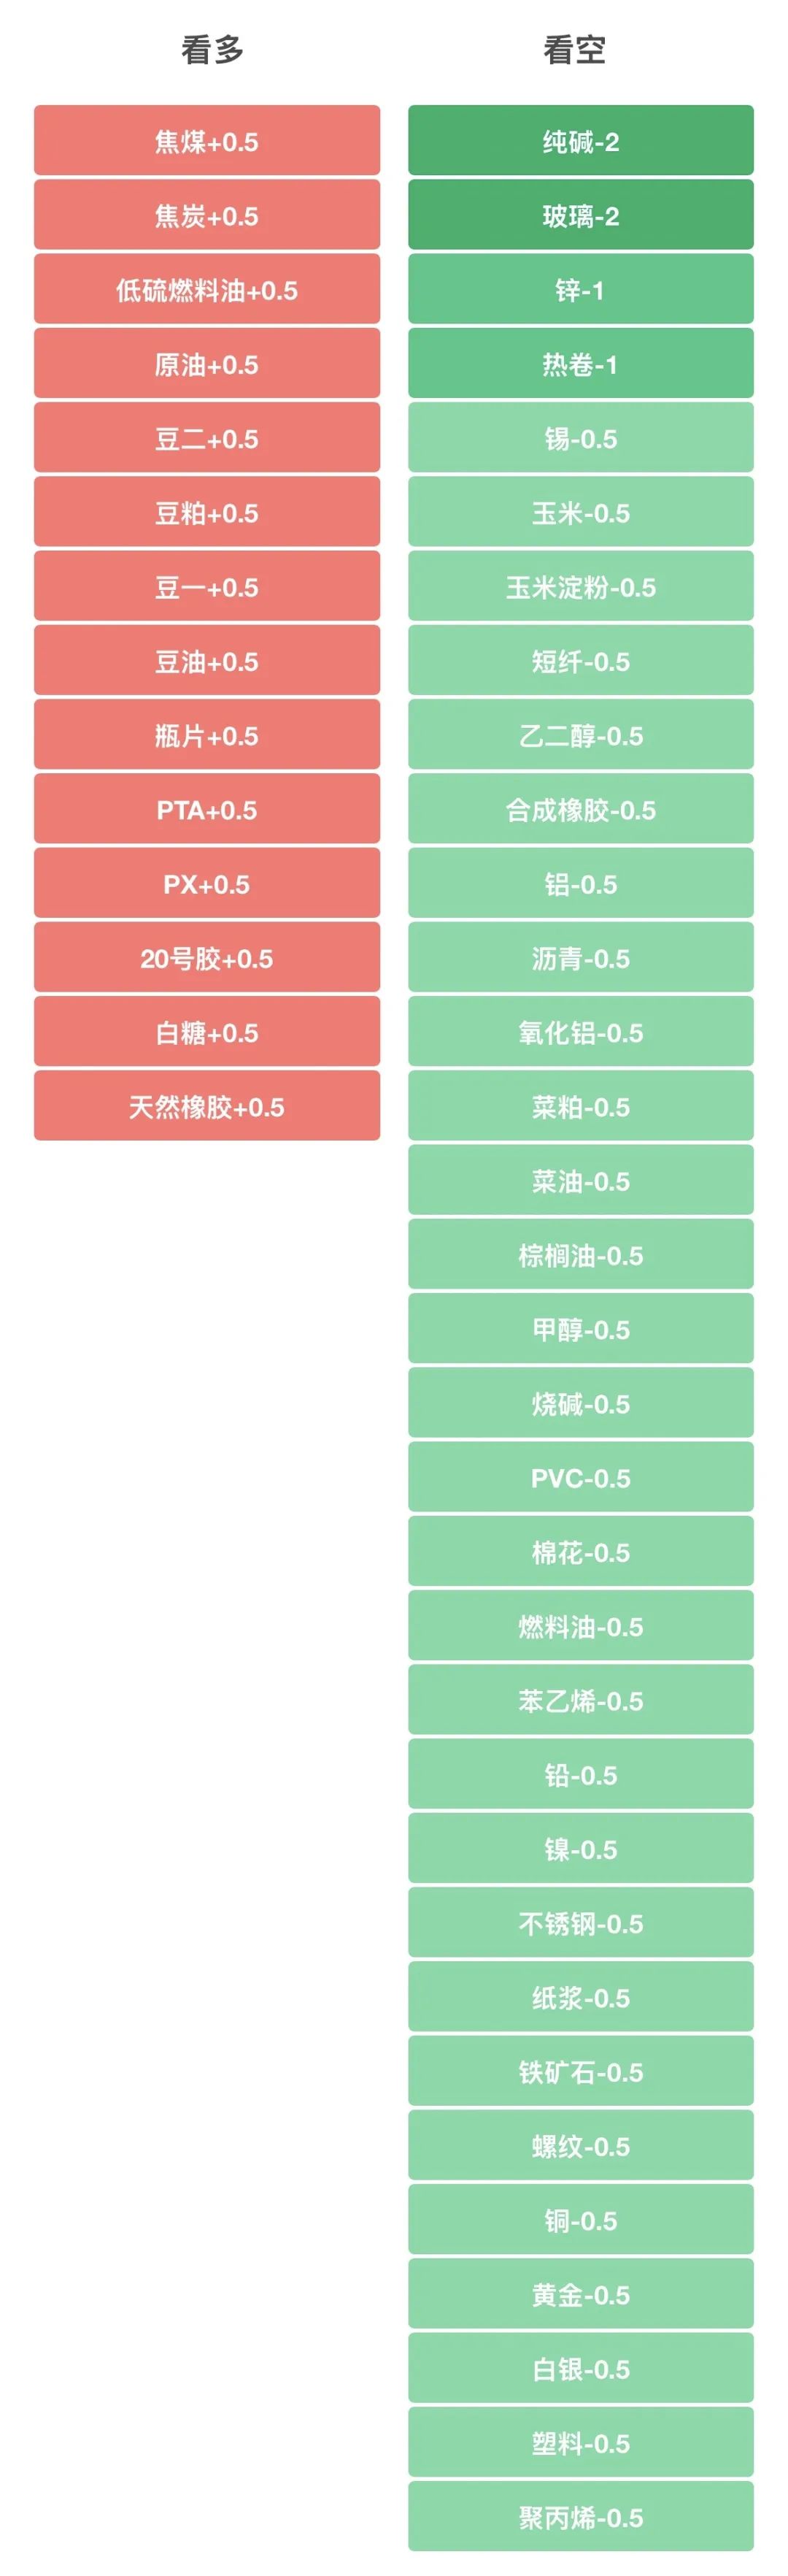Select the 锌-1 green tile
788x2576 pixels.
(x=580, y=289)
